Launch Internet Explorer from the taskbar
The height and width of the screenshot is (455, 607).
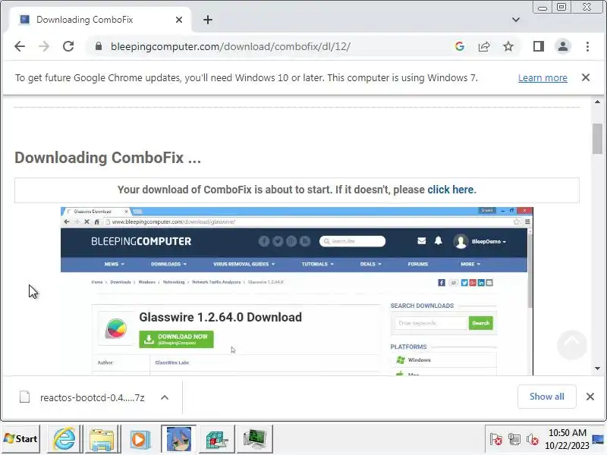64,439
